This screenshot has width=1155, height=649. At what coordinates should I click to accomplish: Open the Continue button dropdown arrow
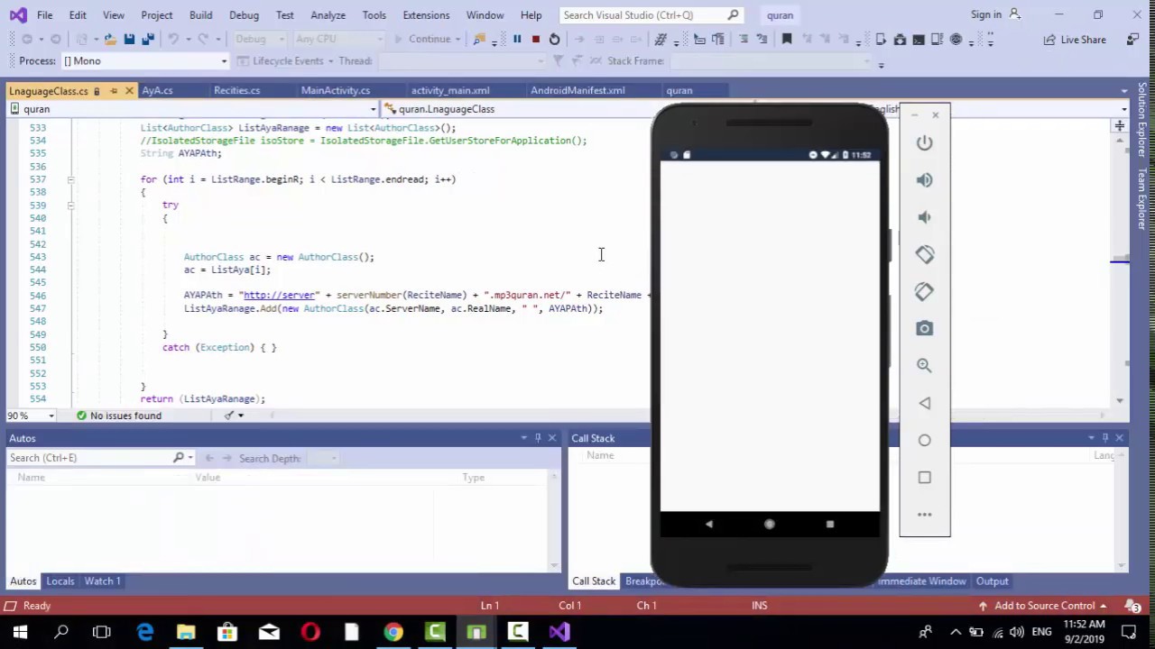(457, 39)
